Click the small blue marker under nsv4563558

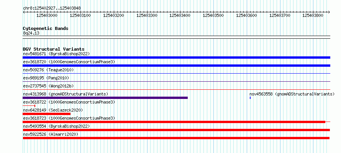pos(250,98)
